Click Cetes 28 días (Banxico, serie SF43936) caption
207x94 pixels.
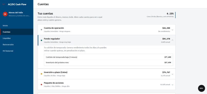160,17
